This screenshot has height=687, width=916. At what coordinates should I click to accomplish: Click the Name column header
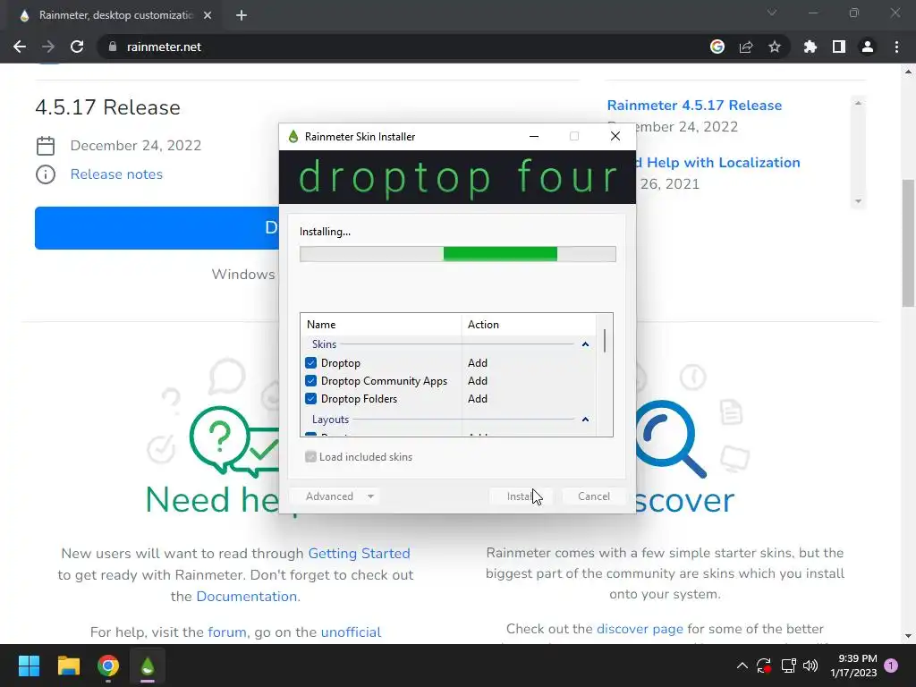point(381,324)
